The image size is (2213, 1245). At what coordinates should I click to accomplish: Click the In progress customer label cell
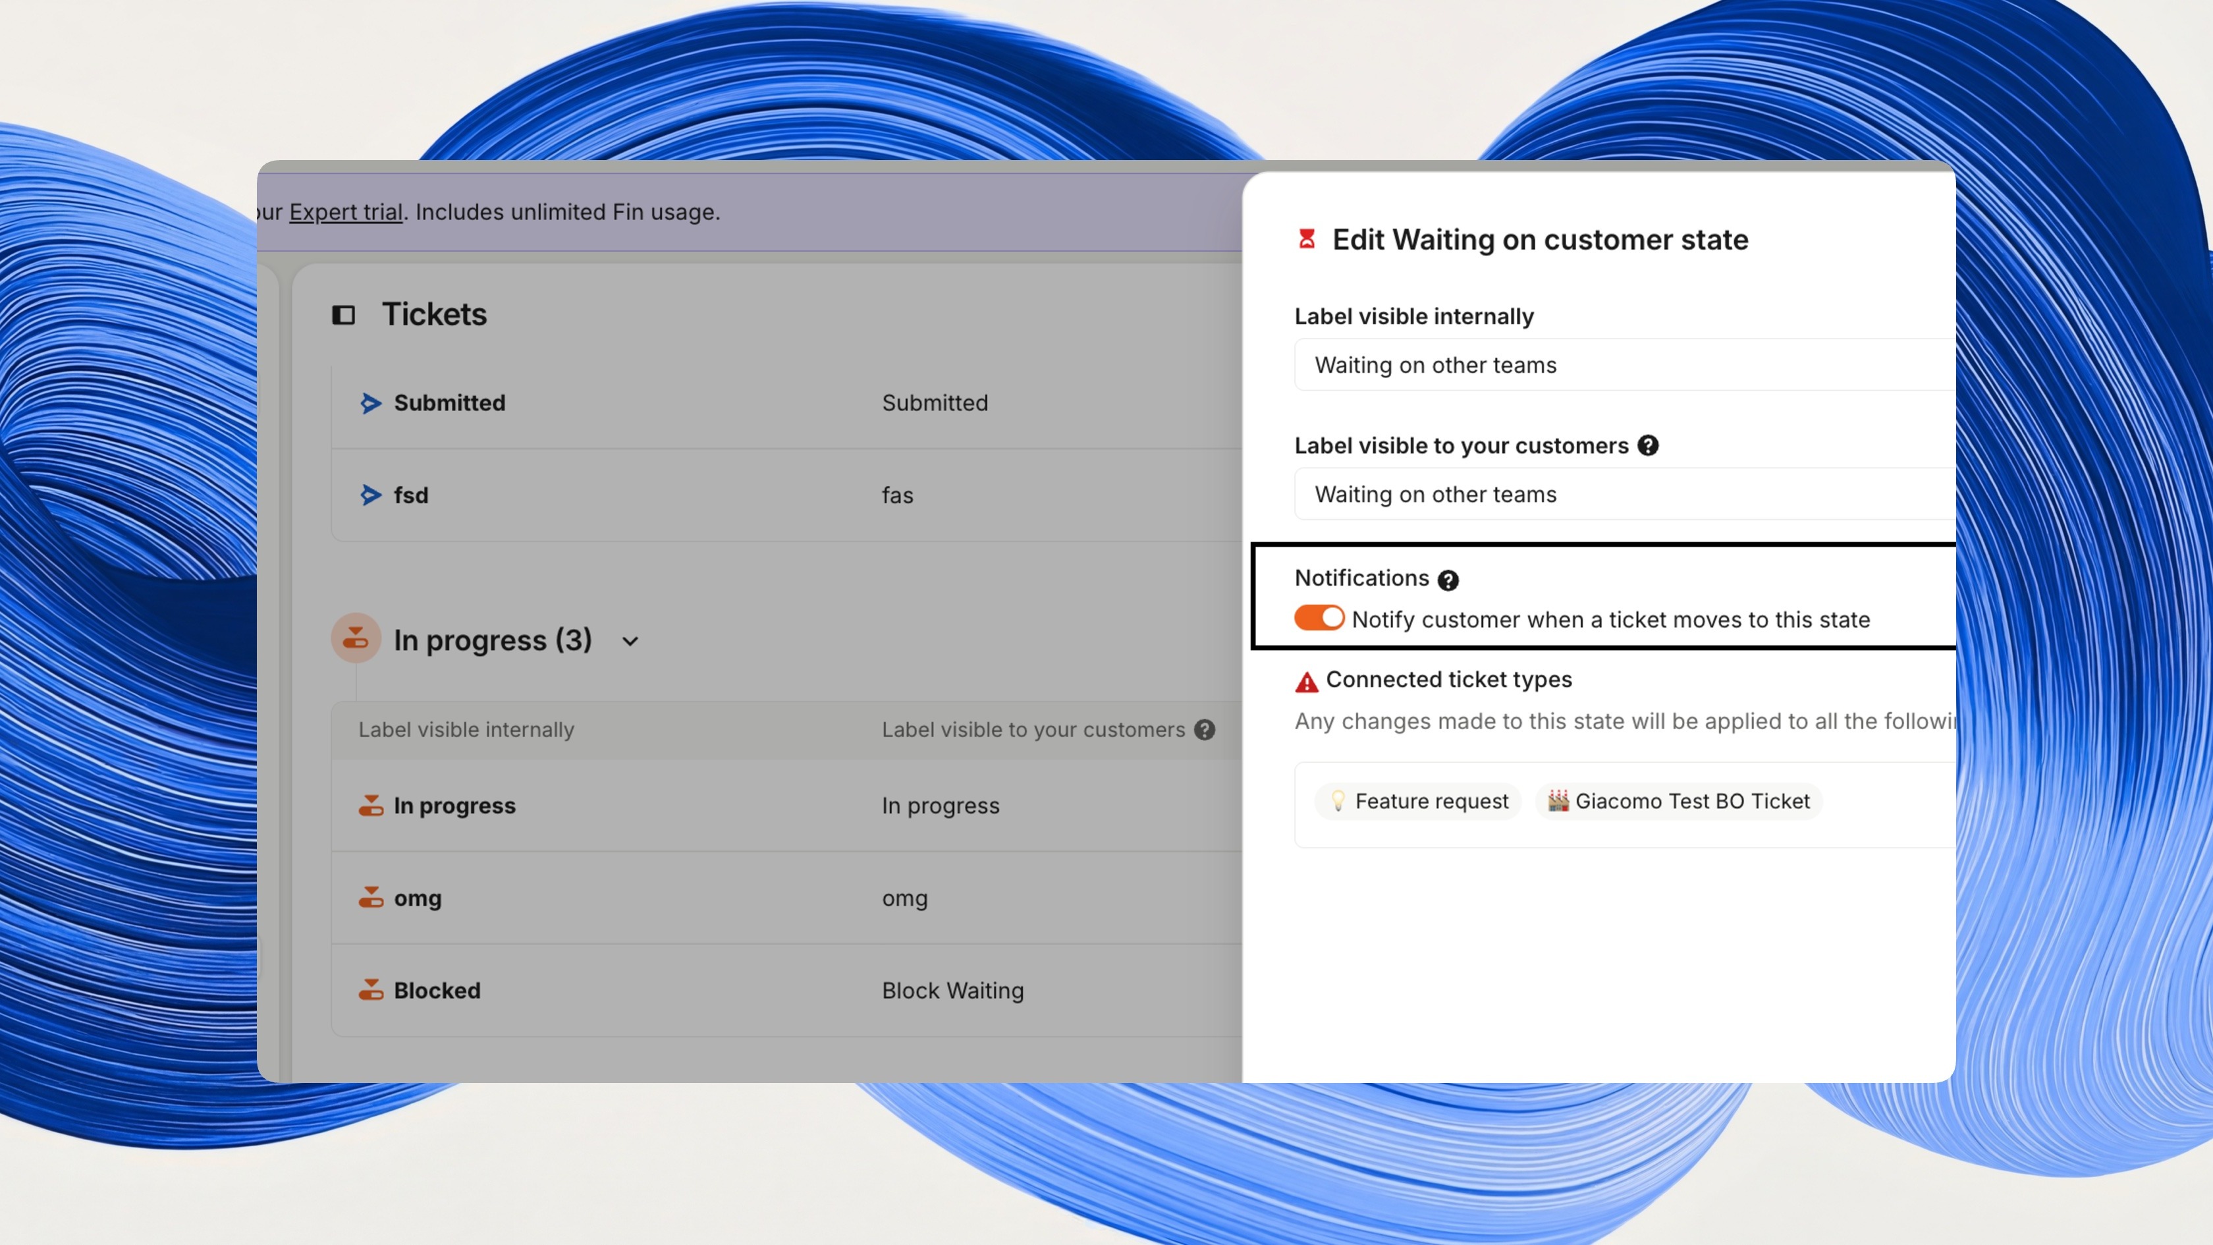[941, 806]
